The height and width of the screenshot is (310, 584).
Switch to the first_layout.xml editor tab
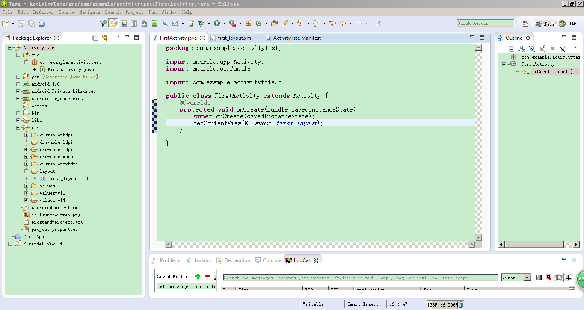pos(235,38)
